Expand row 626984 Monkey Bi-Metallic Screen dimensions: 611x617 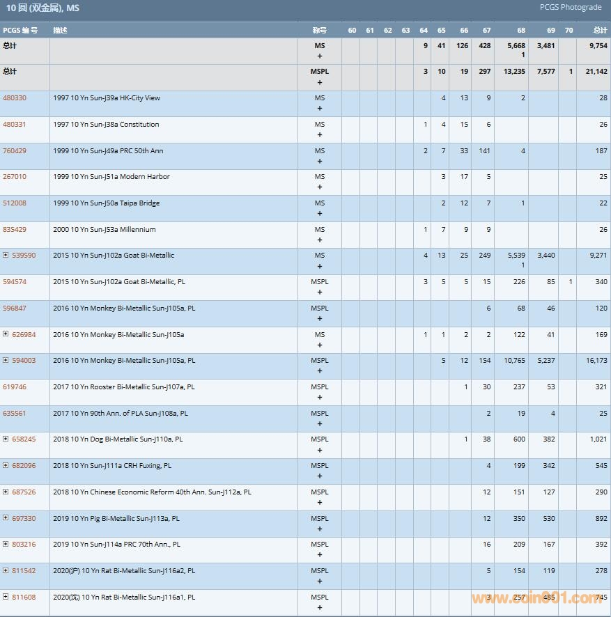[x=6, y=334]
